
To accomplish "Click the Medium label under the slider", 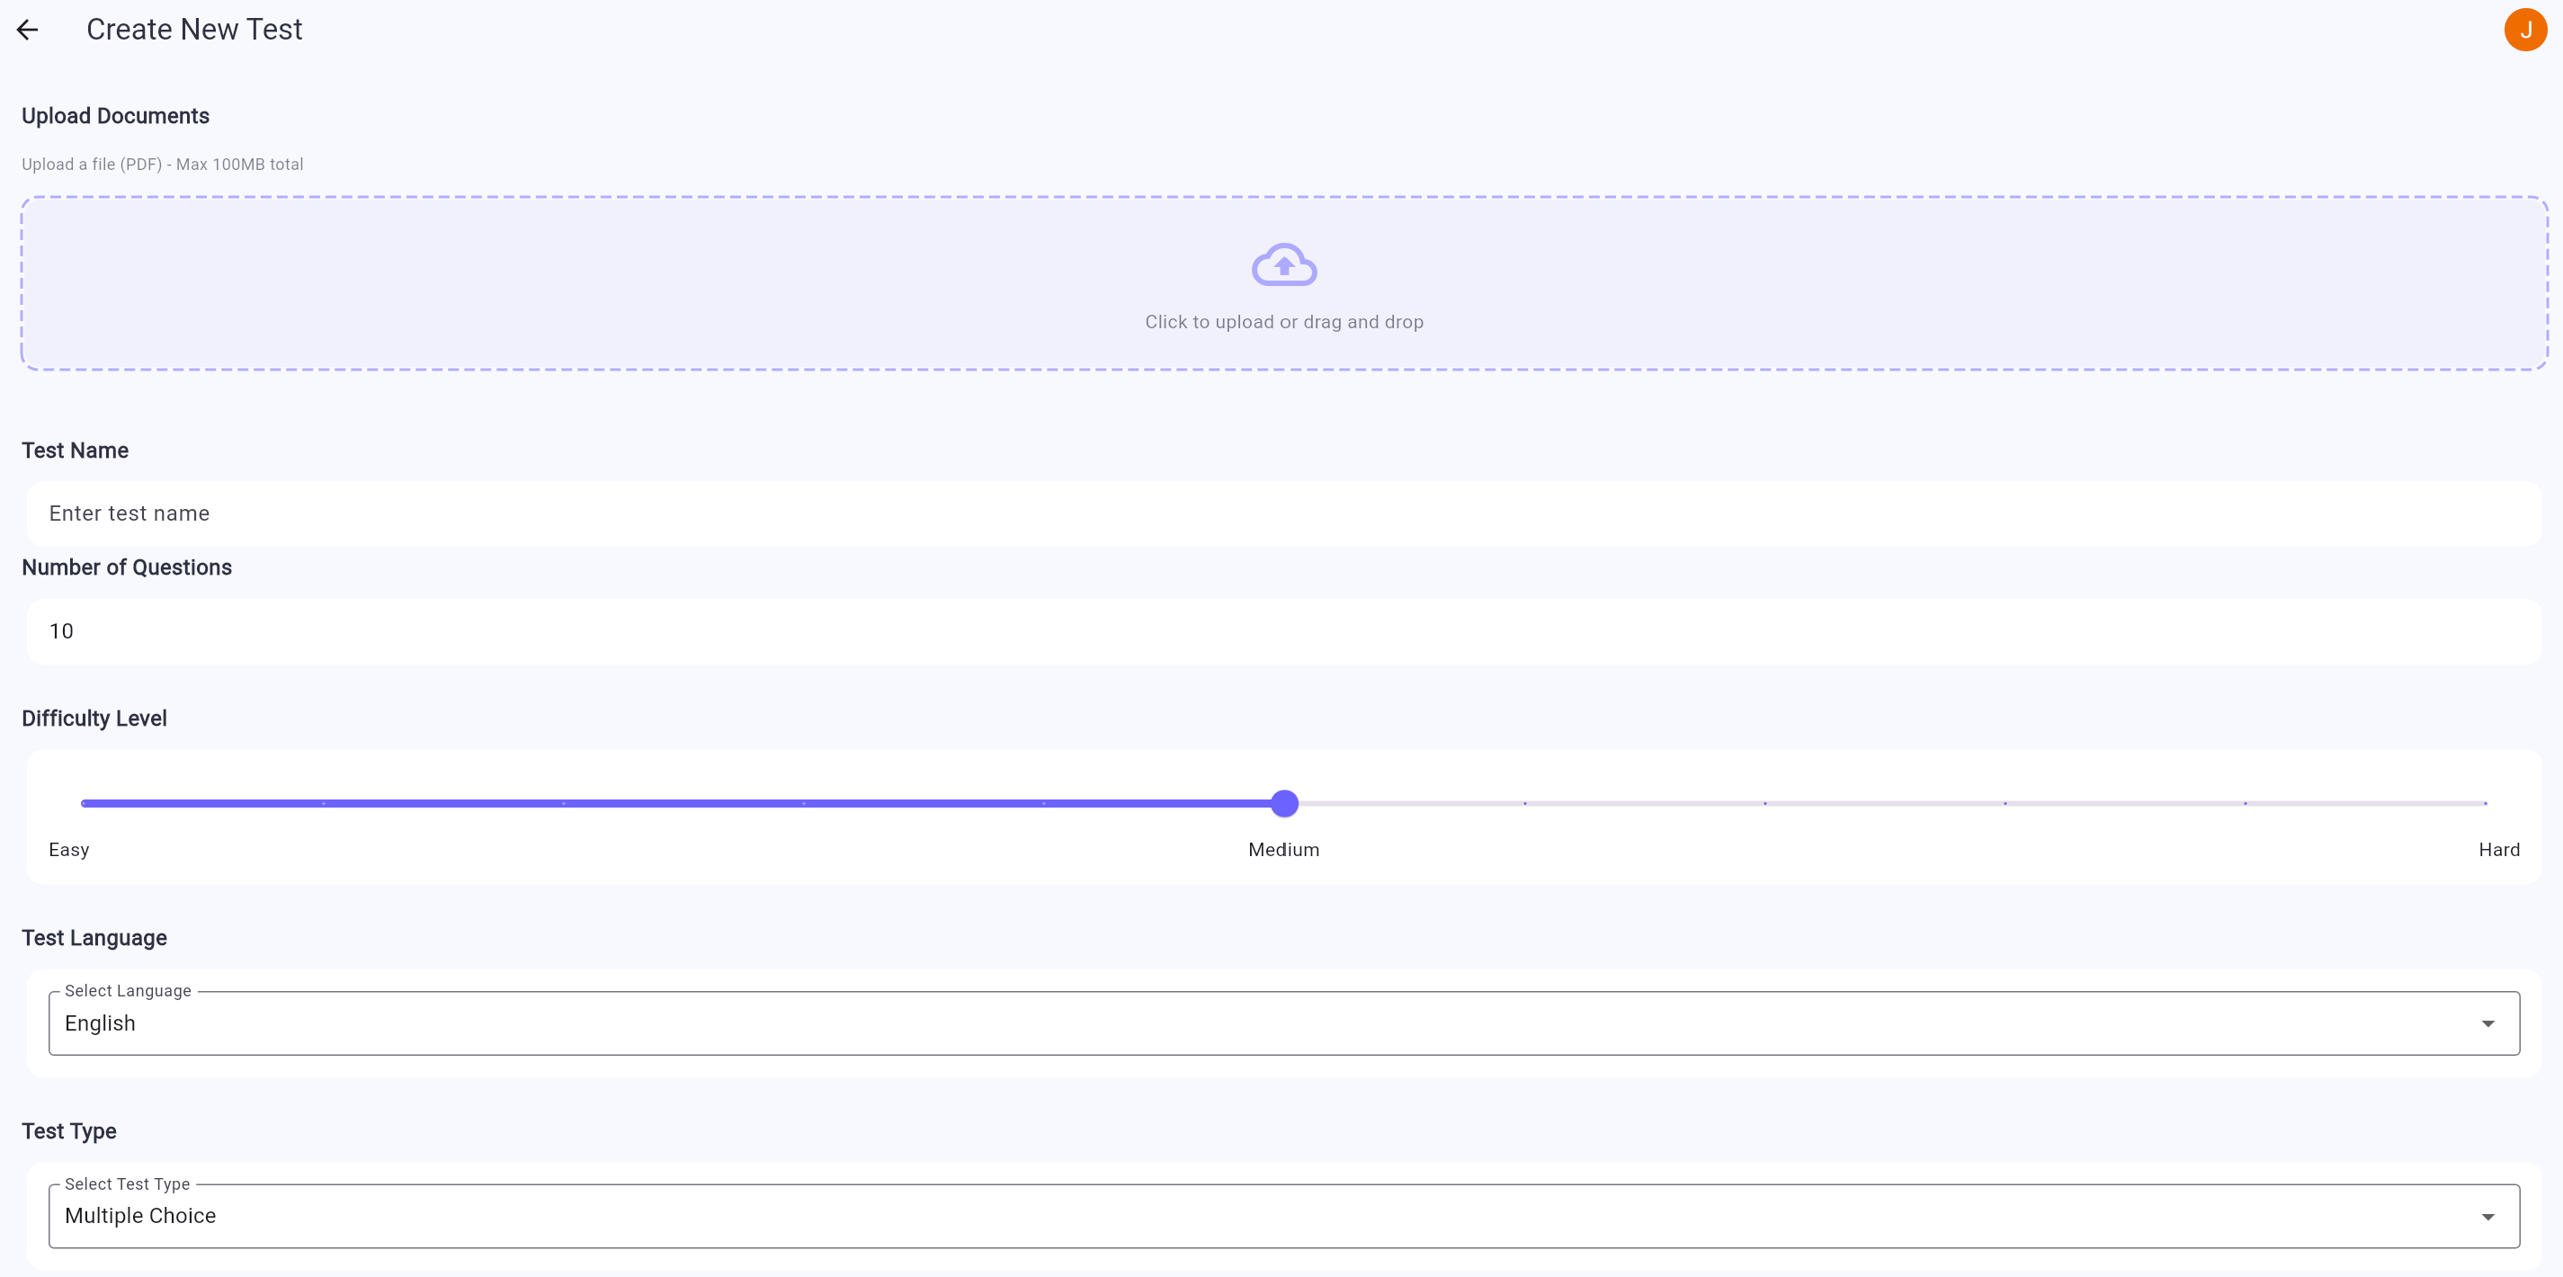I will [1283, 850].
